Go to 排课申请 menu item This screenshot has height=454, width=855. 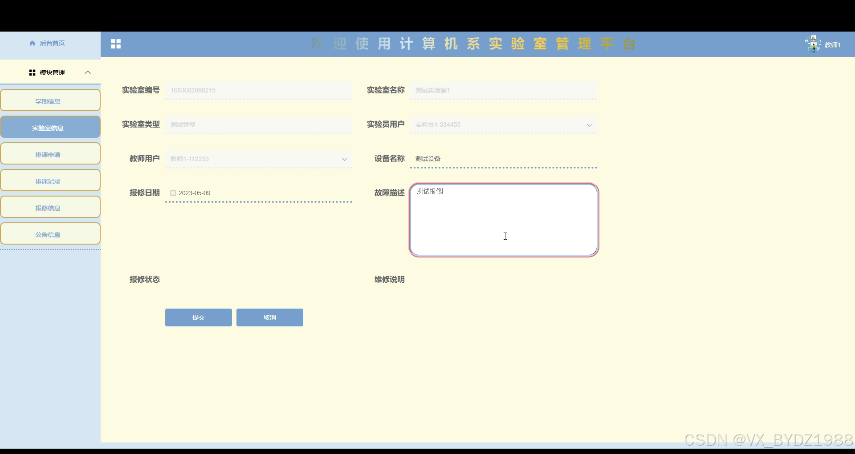click(x=50, y=153)
